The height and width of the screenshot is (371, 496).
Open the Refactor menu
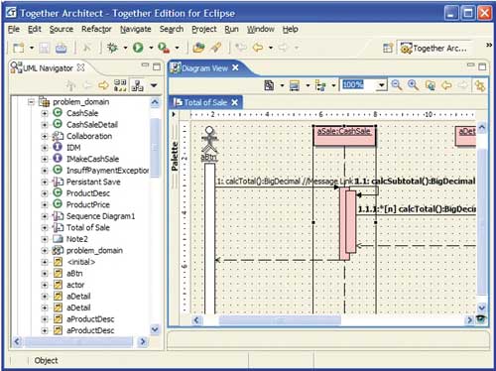96,29
